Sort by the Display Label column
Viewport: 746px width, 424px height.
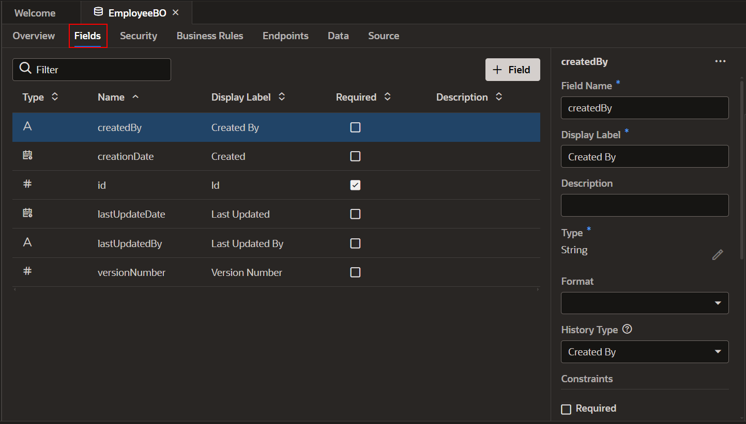(282, 96)
